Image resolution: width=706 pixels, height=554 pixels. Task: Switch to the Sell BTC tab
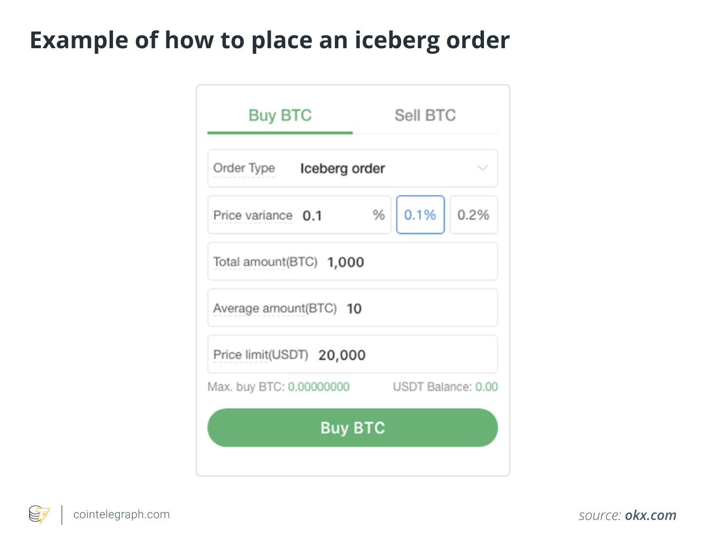[425, 115]
